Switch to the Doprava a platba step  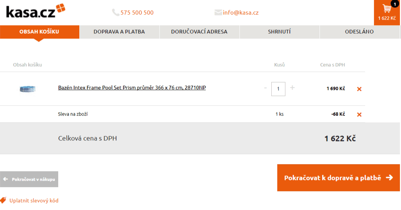pyautogui.click(x=119, y=32)
